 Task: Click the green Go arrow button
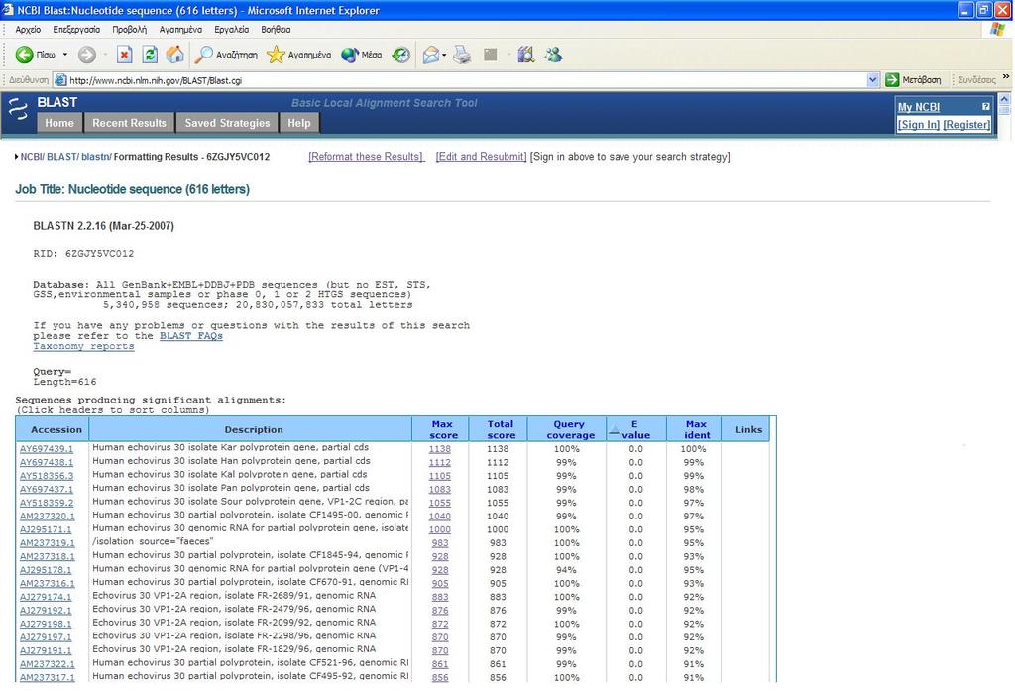click(x=892, y=79)
